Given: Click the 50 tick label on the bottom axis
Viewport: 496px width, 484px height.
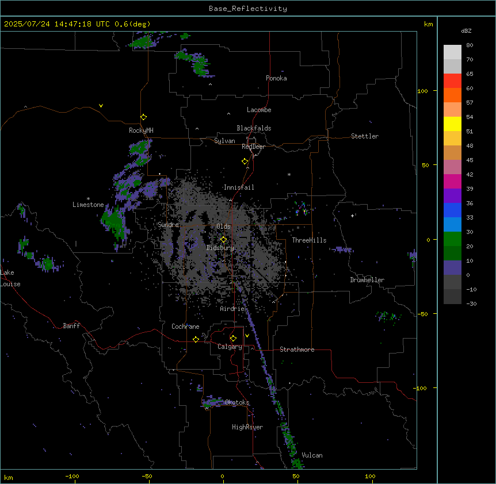Looking at the screenshot, I should tap(296, 476).
